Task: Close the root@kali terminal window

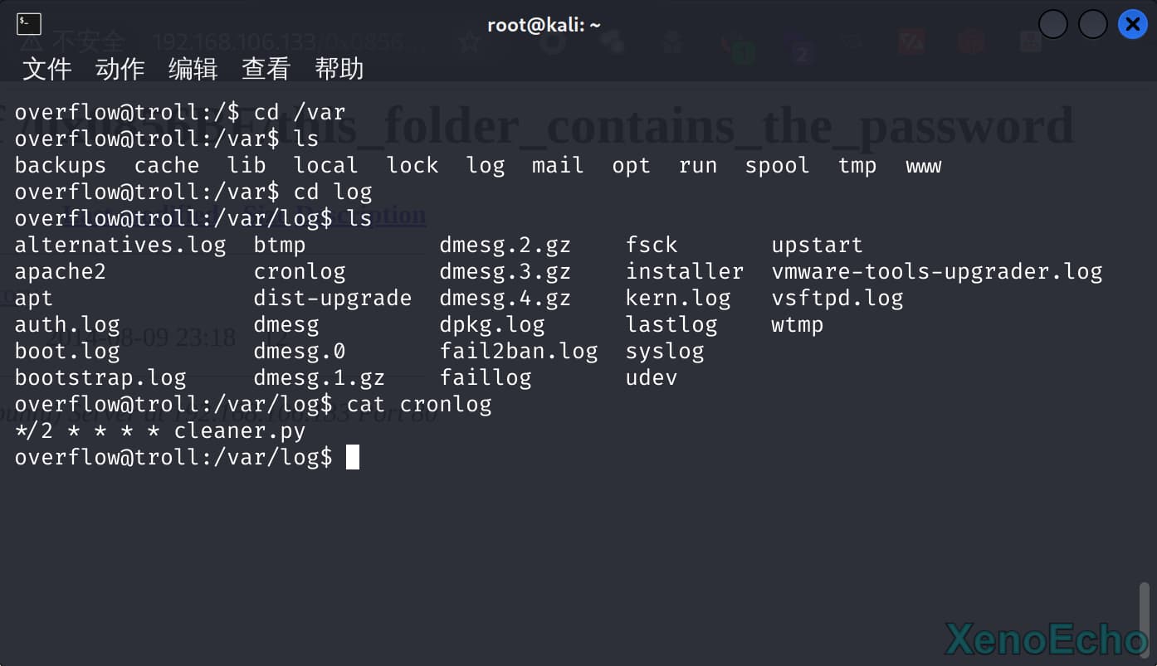Action: tap(1132, 25)
